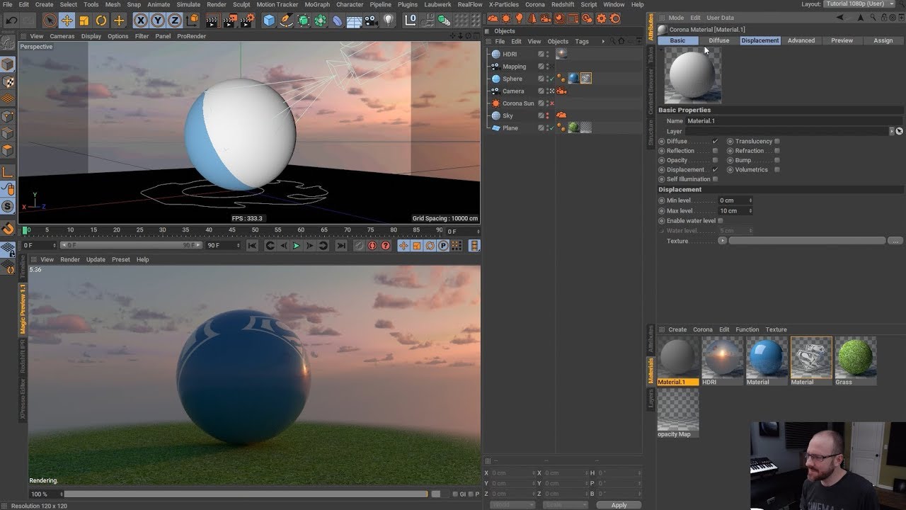Open material manager Create menu

pos(677,329)
